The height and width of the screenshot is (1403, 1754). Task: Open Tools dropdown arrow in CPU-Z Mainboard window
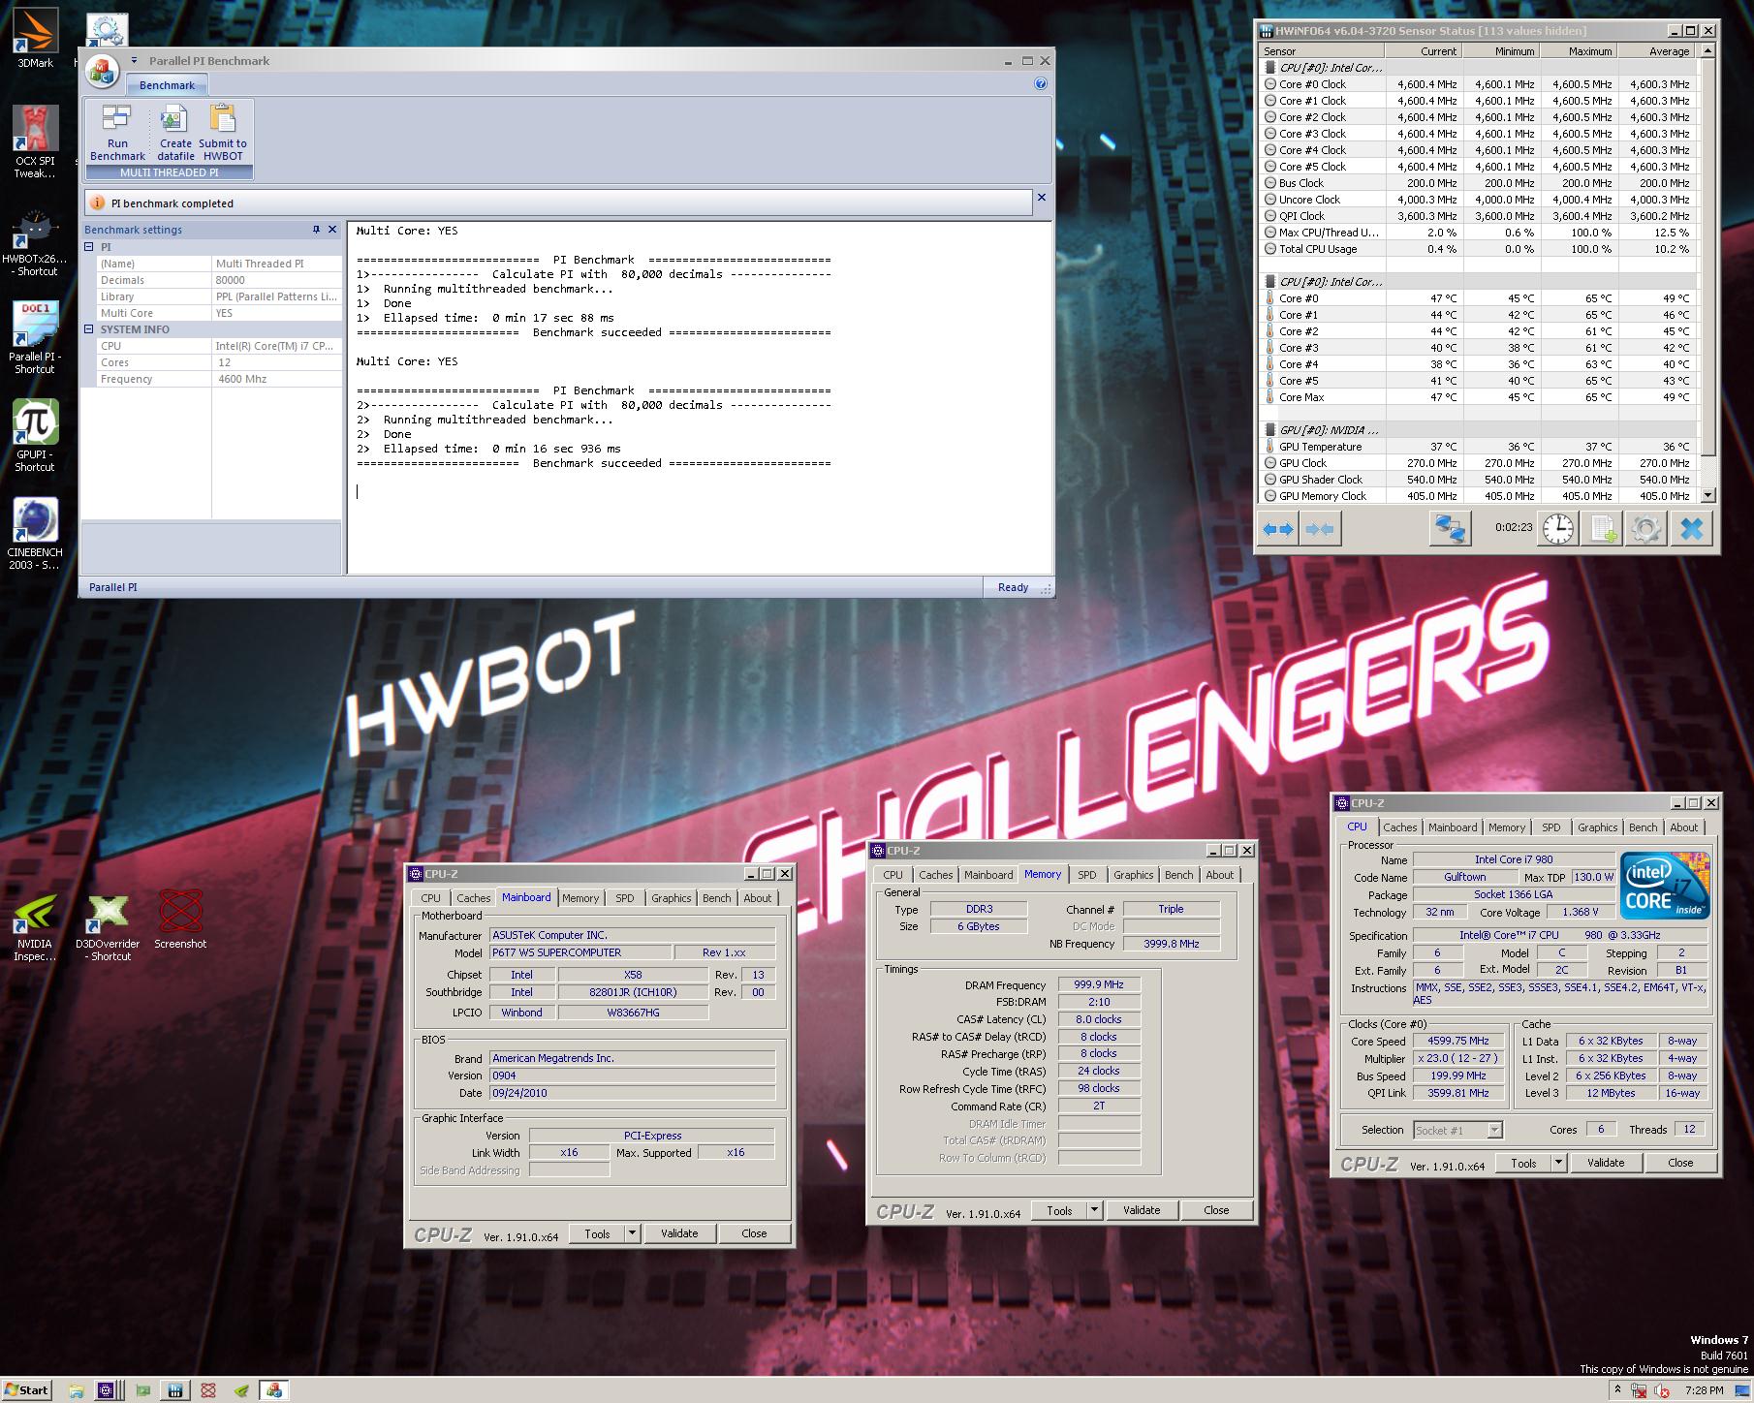coord(632,1233)
